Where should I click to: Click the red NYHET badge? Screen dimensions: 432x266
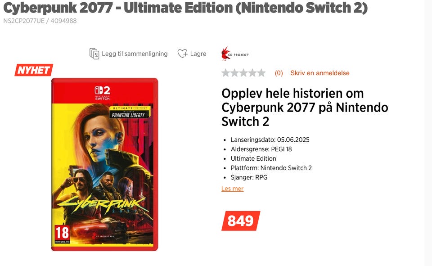(34, 70)
